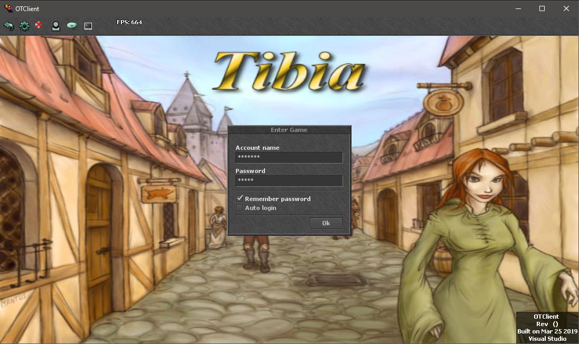The image size is (579, 344).
Task: Click the OTClient app icon in title bar
Action: click(8, 8)
